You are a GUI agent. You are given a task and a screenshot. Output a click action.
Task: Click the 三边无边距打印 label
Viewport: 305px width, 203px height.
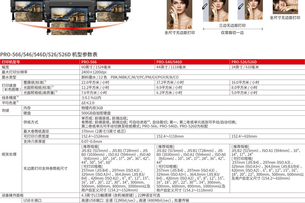pos(232,26)
